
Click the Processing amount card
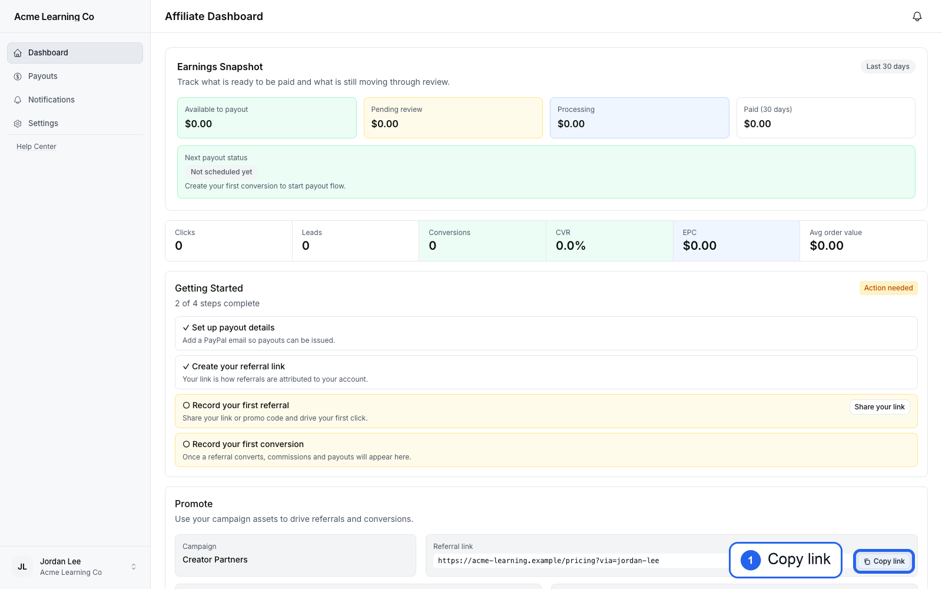point(639,118)
